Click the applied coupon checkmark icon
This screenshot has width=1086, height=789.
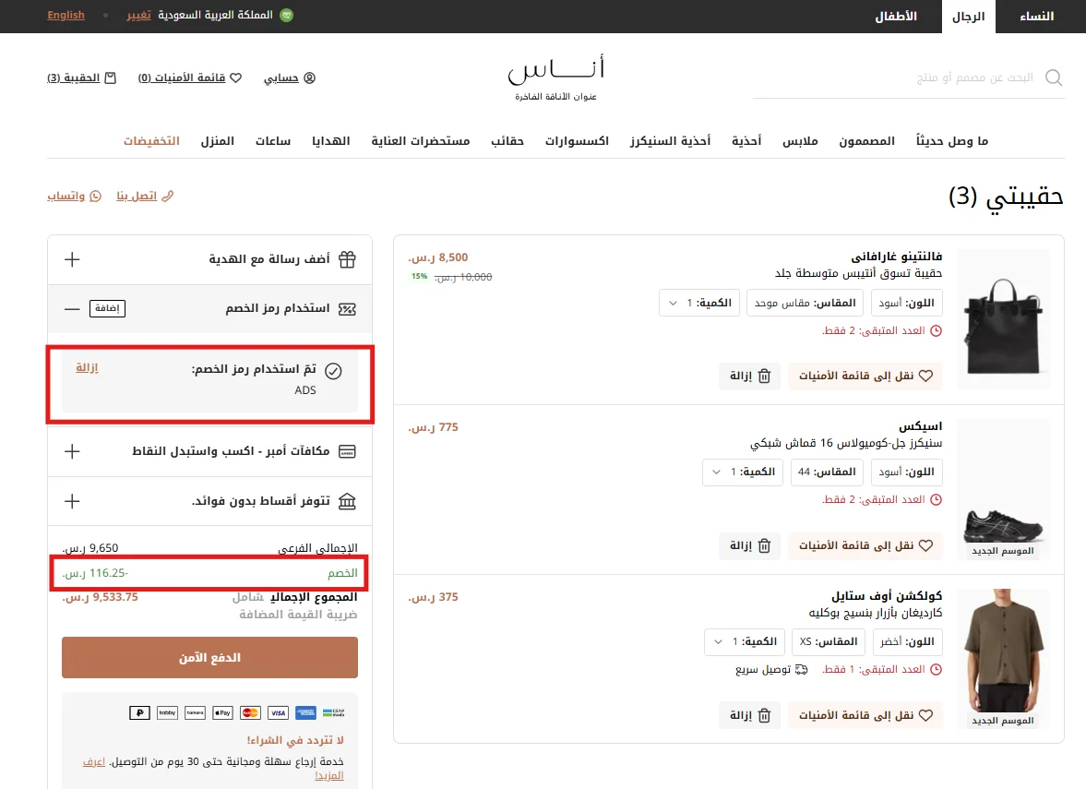[x=333, y=371]
